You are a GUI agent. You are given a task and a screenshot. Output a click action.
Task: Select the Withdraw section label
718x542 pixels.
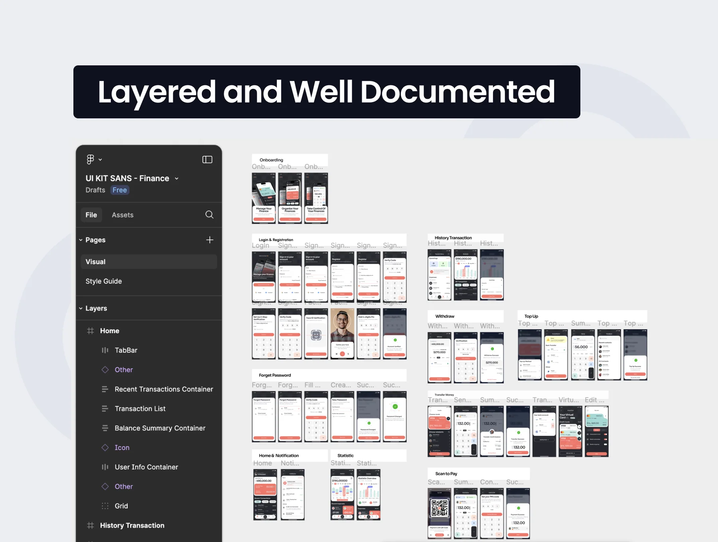[x=445, y=316]
